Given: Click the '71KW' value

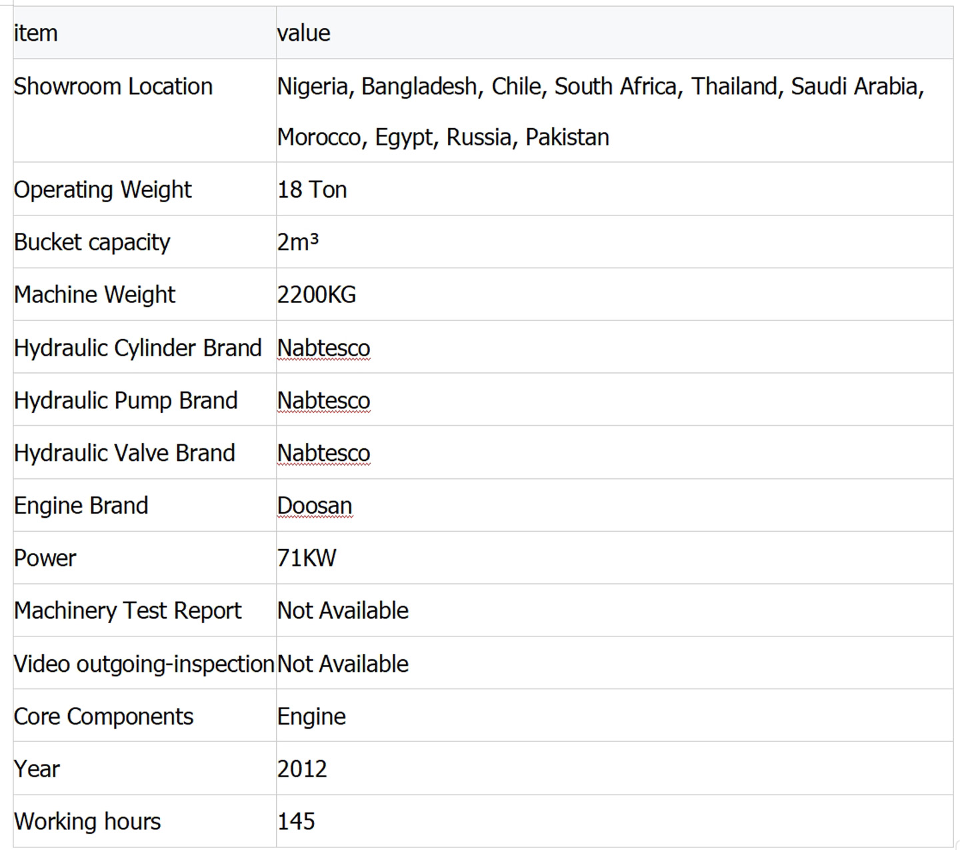Looking at the screenshot, I should (307, 558).
